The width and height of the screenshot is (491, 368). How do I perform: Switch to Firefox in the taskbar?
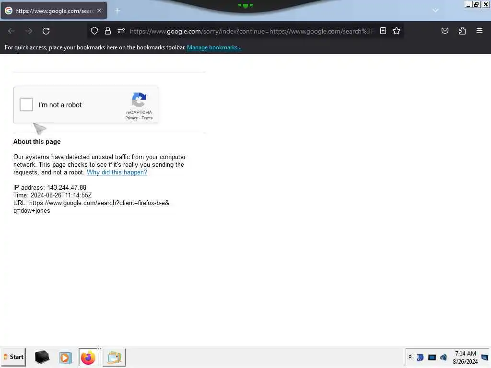tap(88, 357)
